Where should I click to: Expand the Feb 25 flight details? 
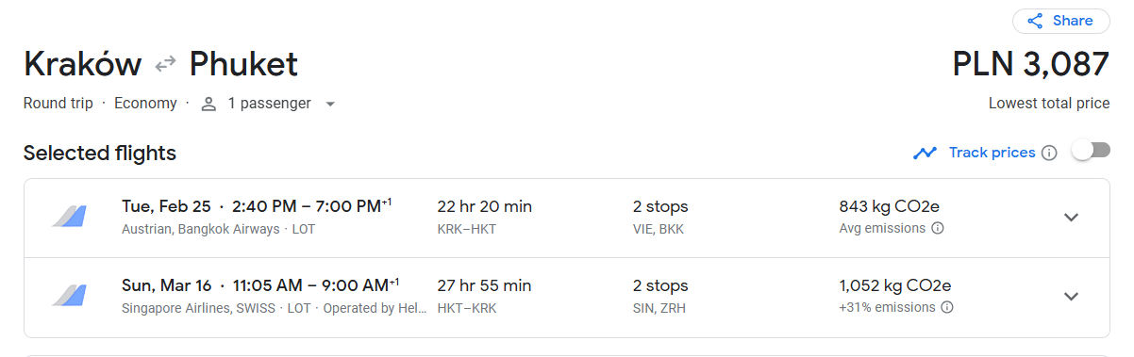click(x=1071, y=217)
